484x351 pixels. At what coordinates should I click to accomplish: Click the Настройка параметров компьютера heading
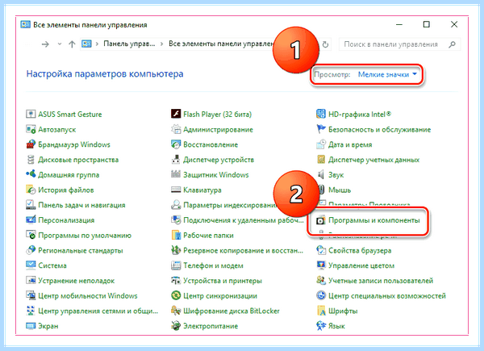tap(105, 73)
